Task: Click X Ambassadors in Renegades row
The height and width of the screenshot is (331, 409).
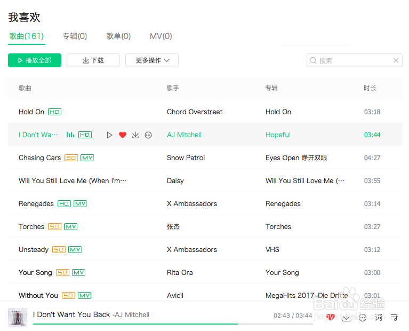Action: pos(192,204)
